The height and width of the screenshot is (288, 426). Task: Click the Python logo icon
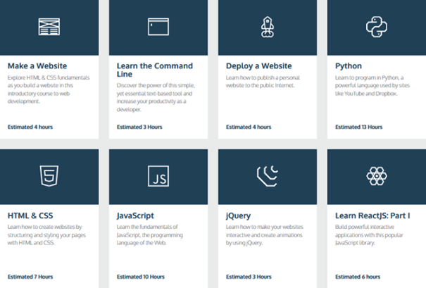click(377, 27)
